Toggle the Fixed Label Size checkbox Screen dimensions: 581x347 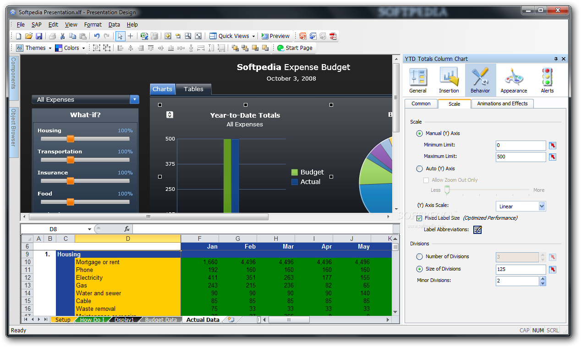[419, 218]
